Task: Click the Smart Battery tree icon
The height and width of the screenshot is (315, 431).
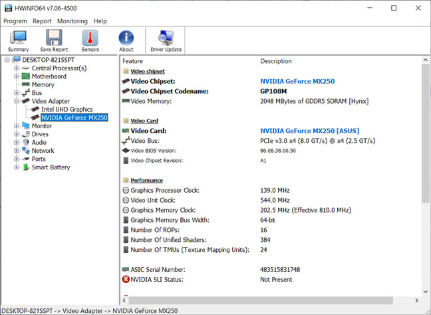Action: point(25,167)
